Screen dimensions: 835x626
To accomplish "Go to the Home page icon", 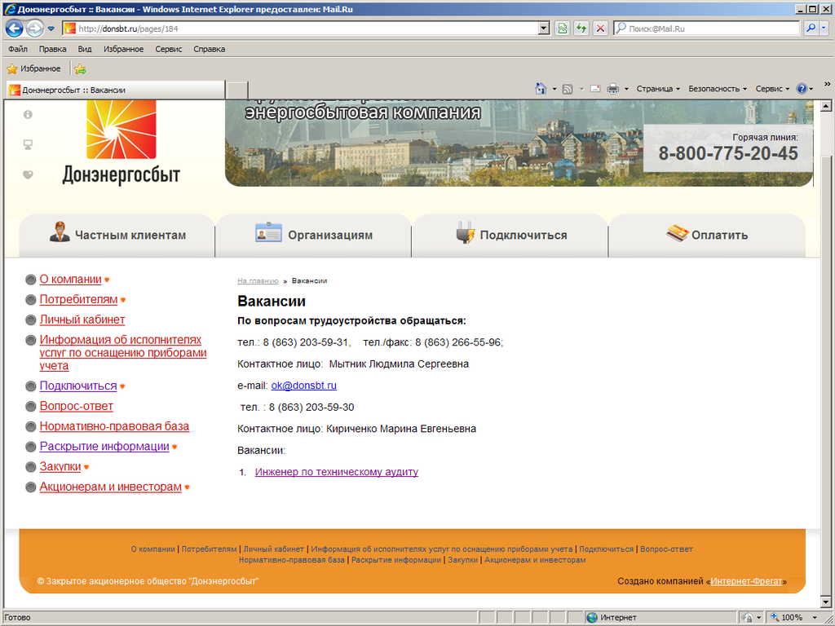I will pos(541,89).
